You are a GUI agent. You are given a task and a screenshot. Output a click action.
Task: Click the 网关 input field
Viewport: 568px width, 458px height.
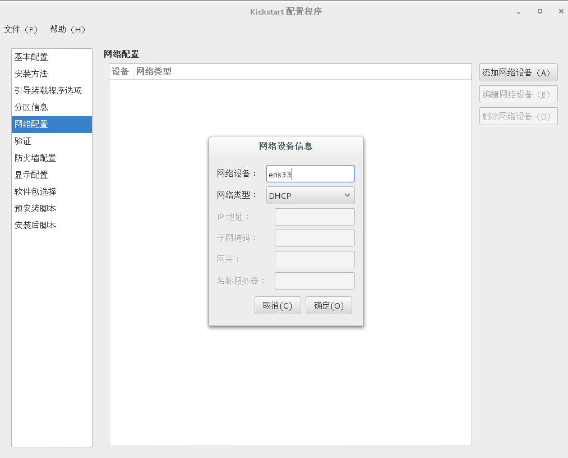315,260
